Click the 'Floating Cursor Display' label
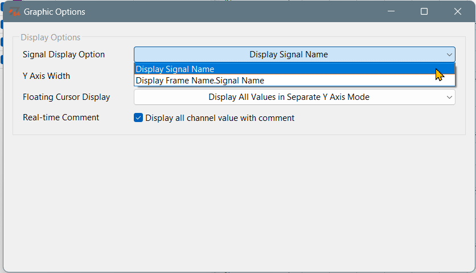 click(66, 97)
